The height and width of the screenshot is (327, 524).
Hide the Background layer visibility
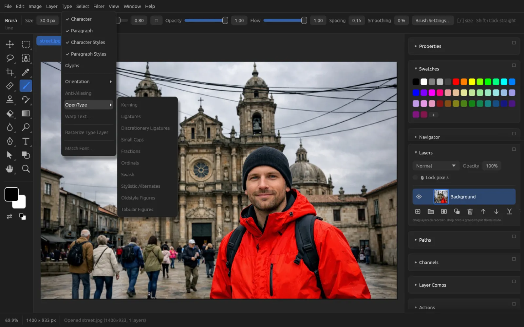pos(419,197)
